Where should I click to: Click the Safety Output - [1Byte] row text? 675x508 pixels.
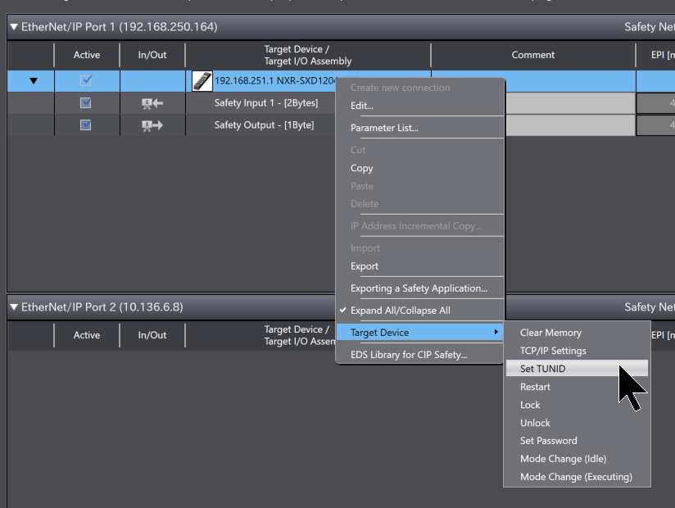(264, 125)
